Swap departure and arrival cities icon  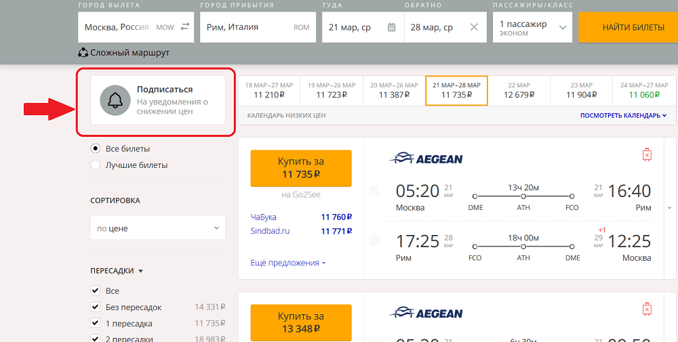185,27
